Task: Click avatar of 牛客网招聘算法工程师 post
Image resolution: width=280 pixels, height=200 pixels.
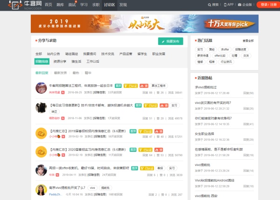Action: point(41,88)
